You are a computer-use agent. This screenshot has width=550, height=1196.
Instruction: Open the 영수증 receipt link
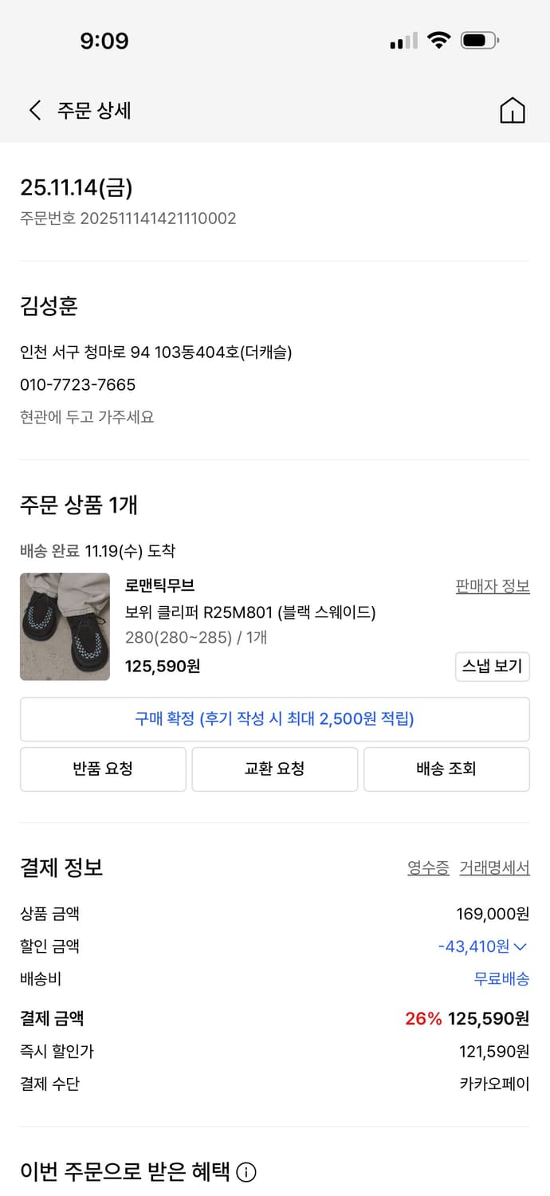428,868
